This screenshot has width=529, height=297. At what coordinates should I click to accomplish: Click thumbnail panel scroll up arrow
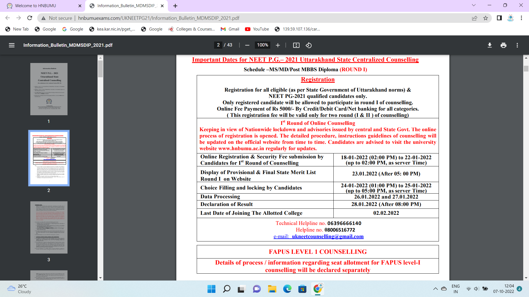tap(100, 58)
